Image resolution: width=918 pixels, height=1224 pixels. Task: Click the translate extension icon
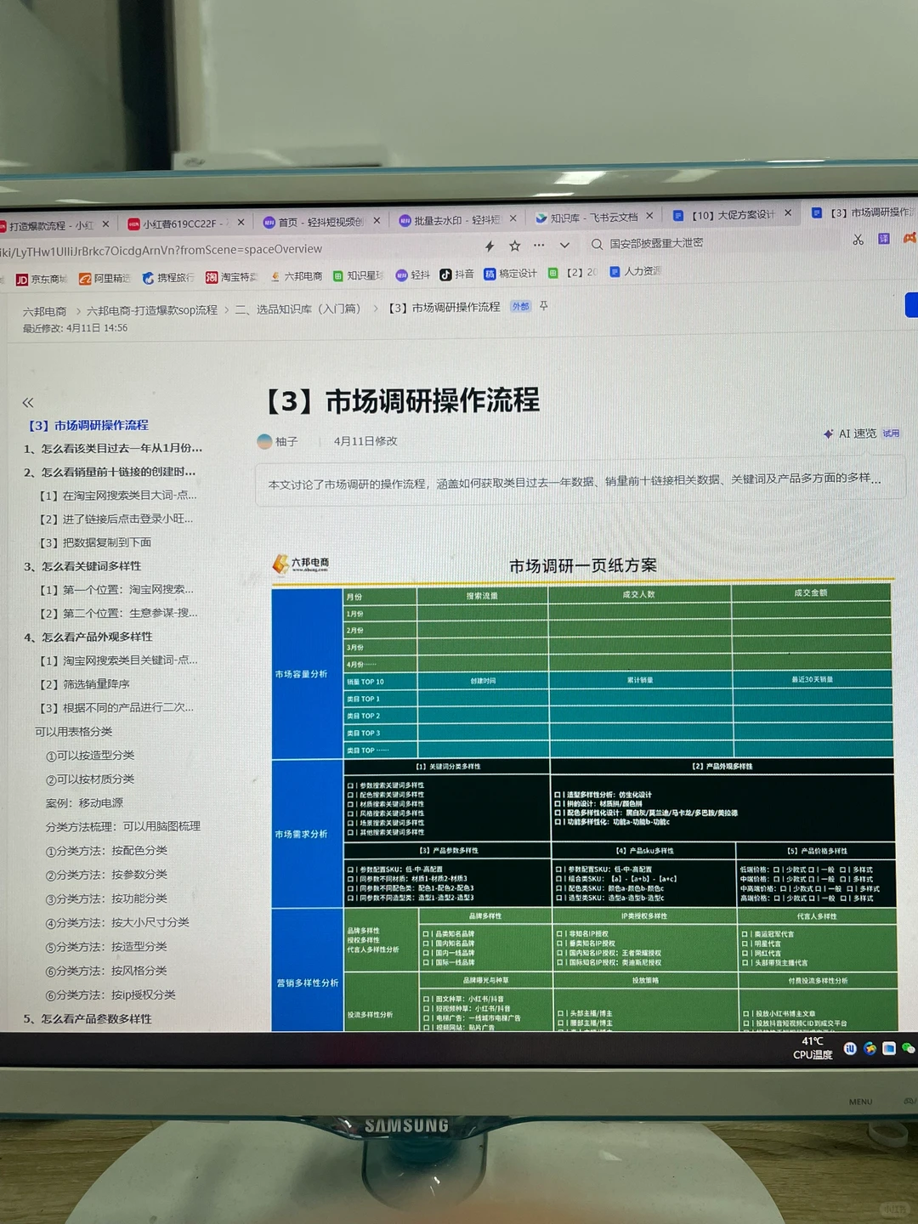(x=884, y=239)
